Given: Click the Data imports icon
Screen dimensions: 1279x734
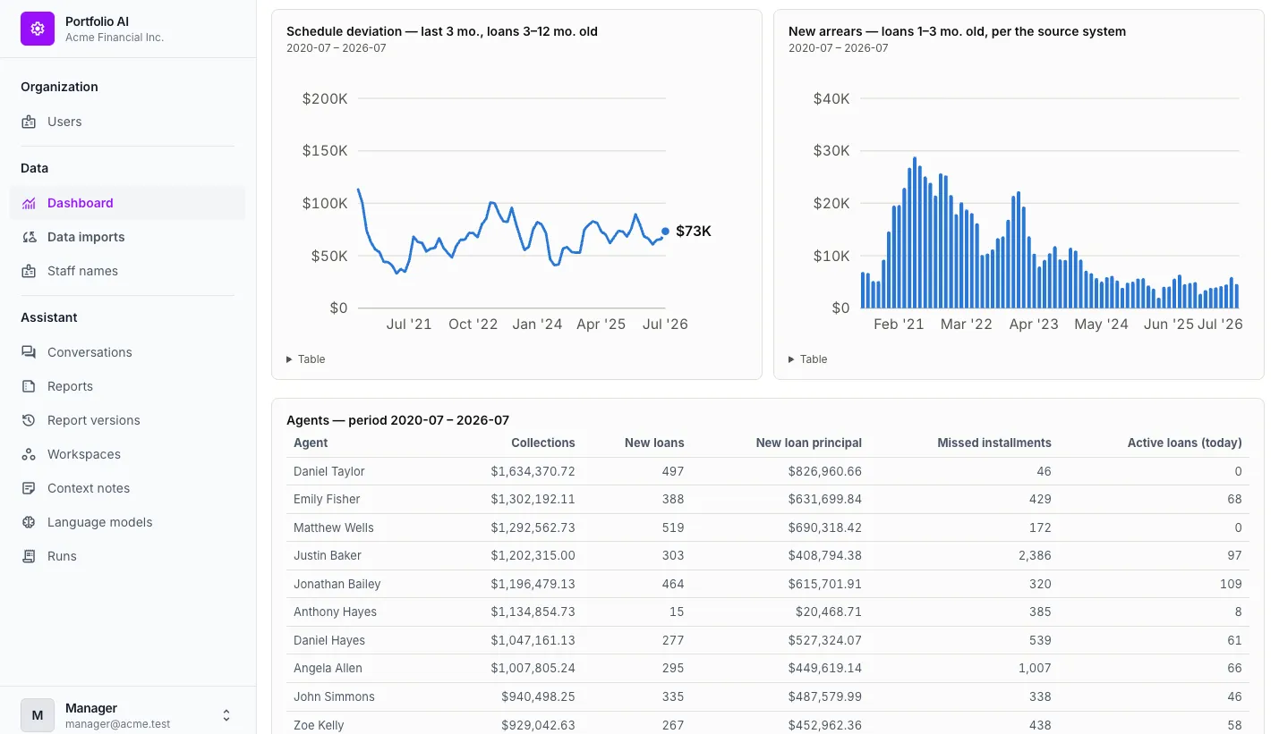Looking at the screenshot, I should point(29,237).
